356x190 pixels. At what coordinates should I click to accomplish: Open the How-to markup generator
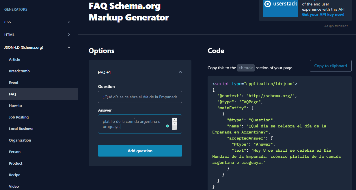15,106
